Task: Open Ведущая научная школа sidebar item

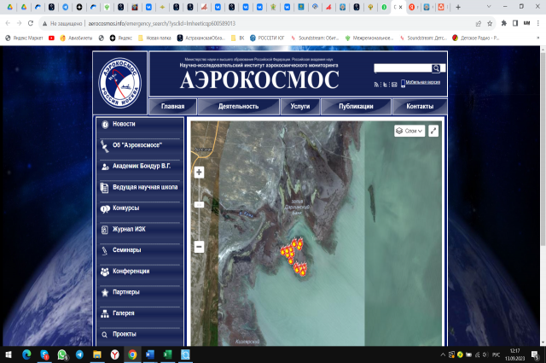Action: 145,187
